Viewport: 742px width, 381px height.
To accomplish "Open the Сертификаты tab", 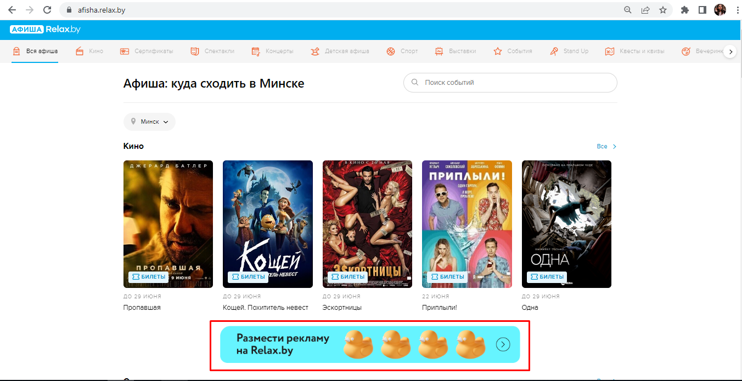I will [147, 51].
